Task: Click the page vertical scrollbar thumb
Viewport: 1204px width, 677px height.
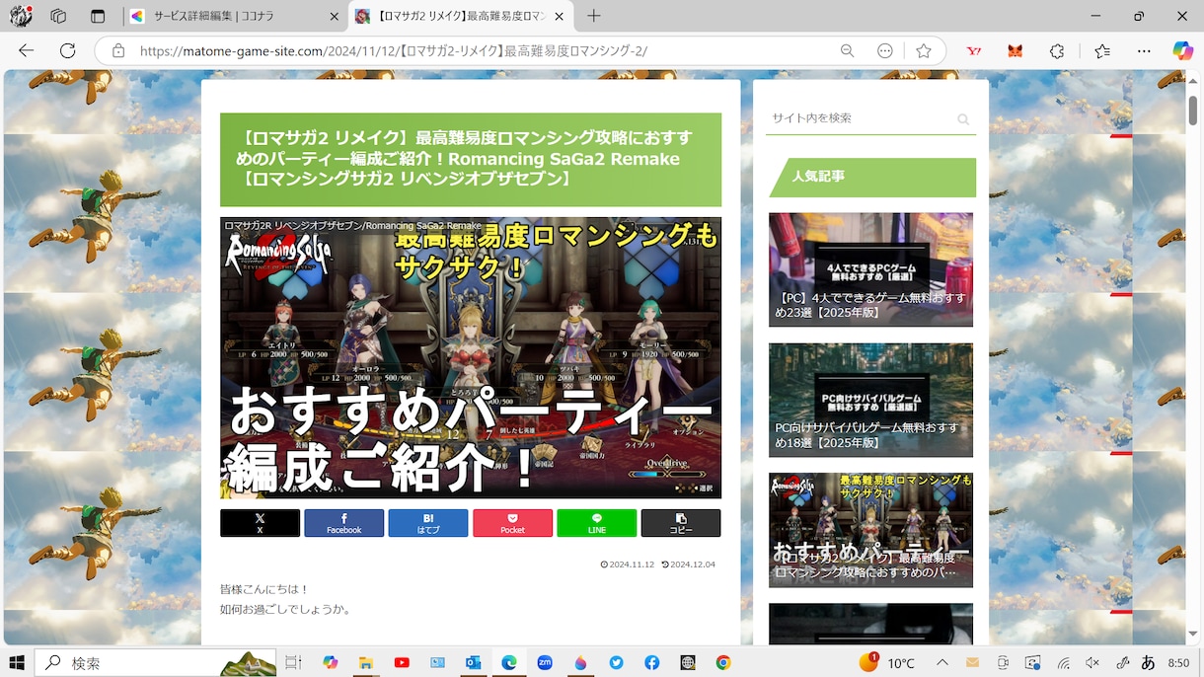Action: tap(1193, 111)
